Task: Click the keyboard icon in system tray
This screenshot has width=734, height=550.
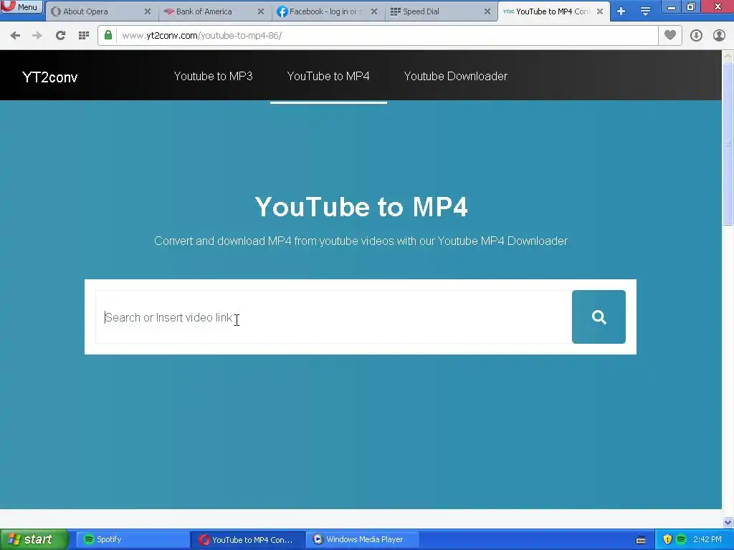Action: click(641, 540)
